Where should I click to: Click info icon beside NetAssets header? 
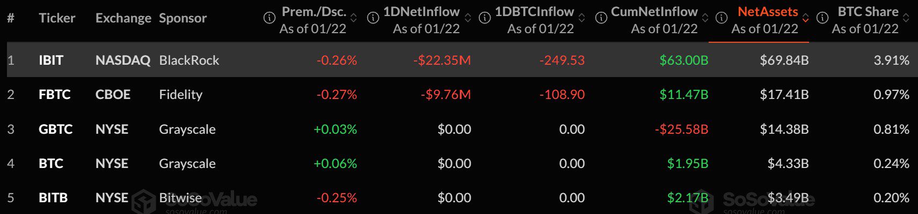[x=722, y=18]
